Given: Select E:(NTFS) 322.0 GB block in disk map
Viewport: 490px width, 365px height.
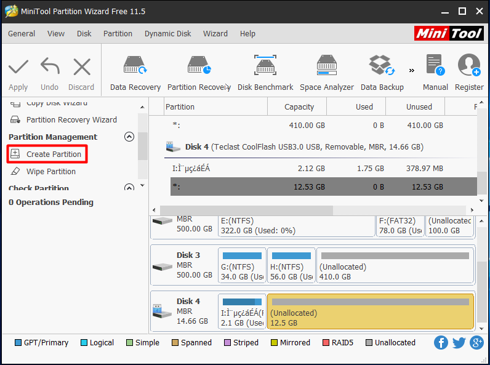Looking at the screenshot, I should (x=296, y=226).
